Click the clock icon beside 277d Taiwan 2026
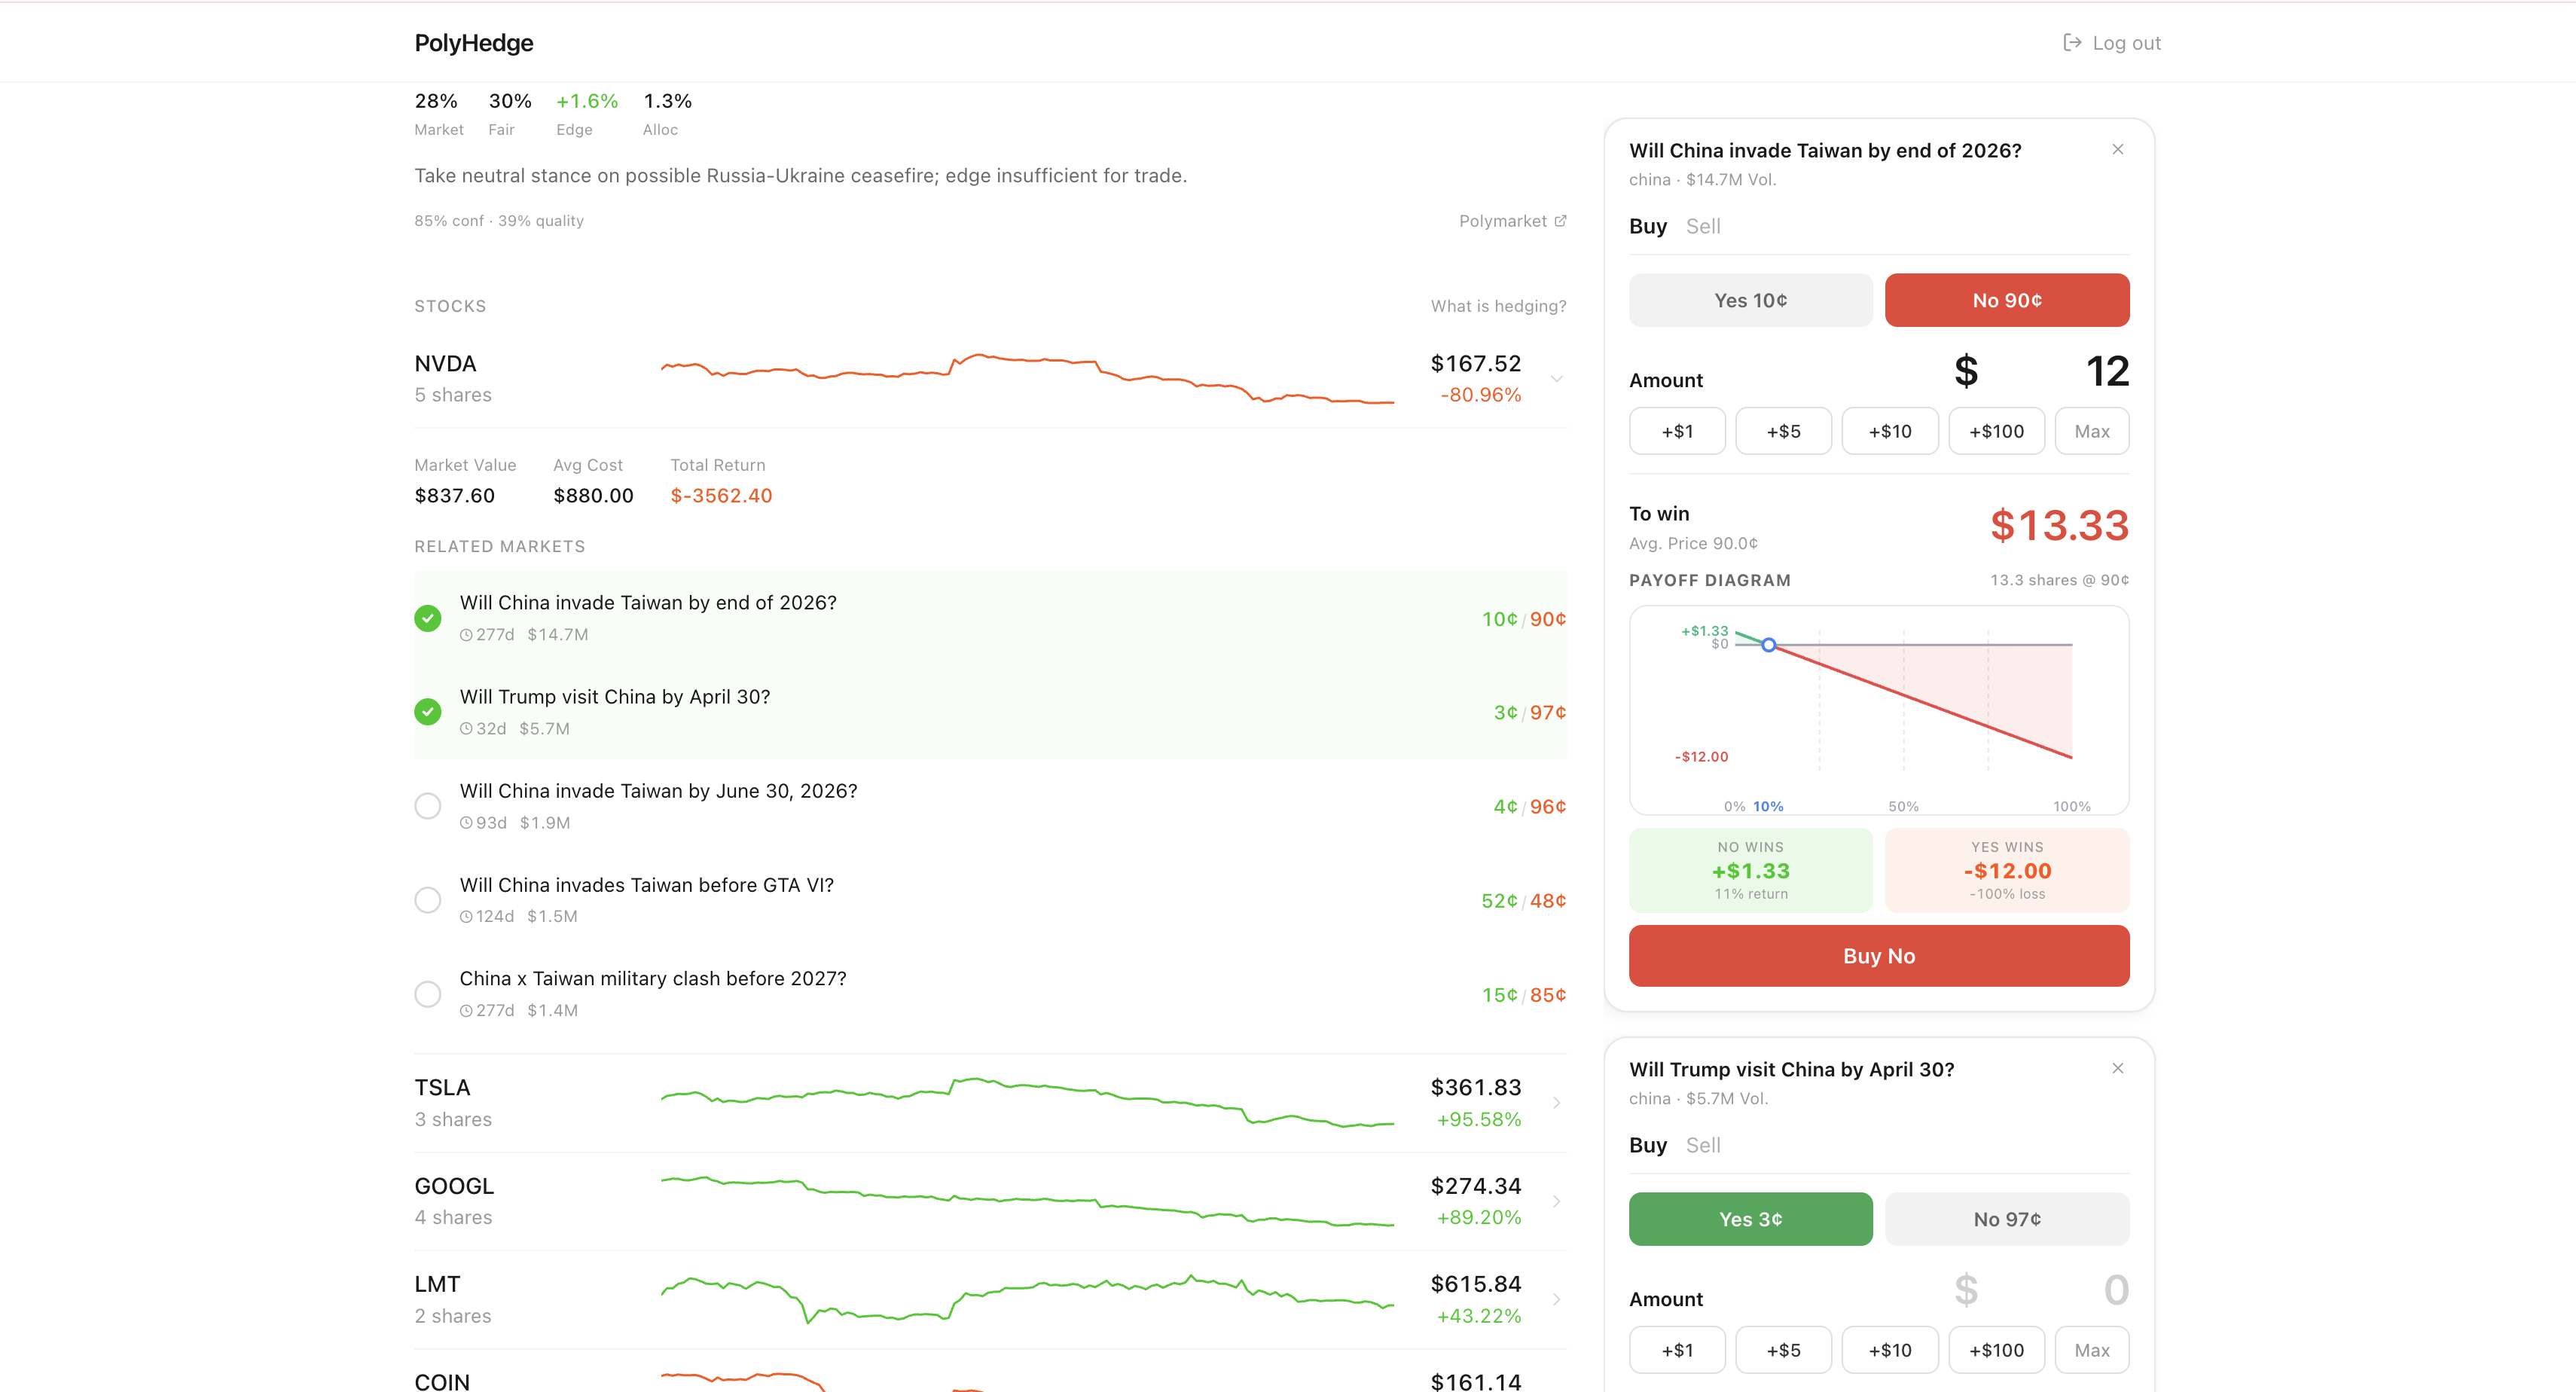 pos(466,635)
